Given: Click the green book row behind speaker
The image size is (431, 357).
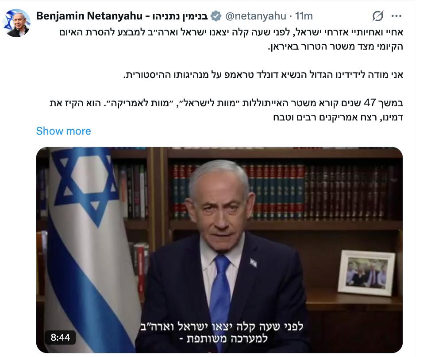Looking at the screenshot, I should pyautogui.click(x=275, y=190).
